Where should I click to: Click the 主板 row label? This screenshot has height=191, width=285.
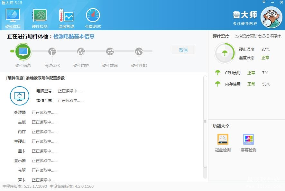pos(22,122)
